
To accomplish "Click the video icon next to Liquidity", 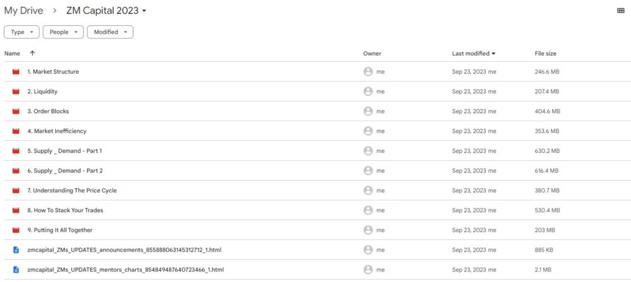I will coord(15,92).
